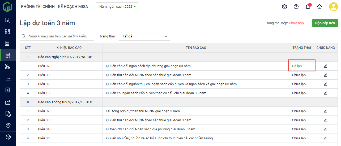The height and width of the screenshot is (146, 341).
Task: Click edit pencil for Biểu 10
Action: [325, 93]
